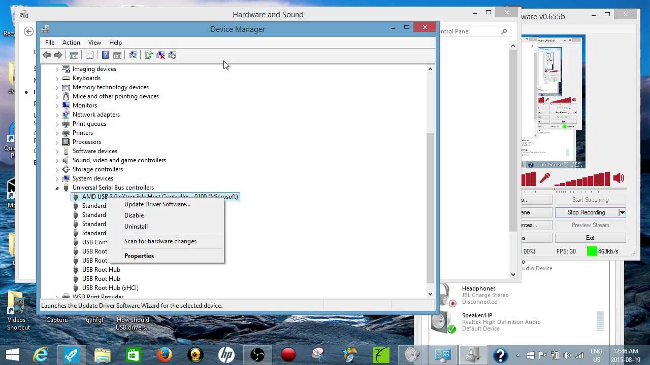650x365 pixels.
Task: Open the Help menu in Device Manager
Action: coord(115,43)
